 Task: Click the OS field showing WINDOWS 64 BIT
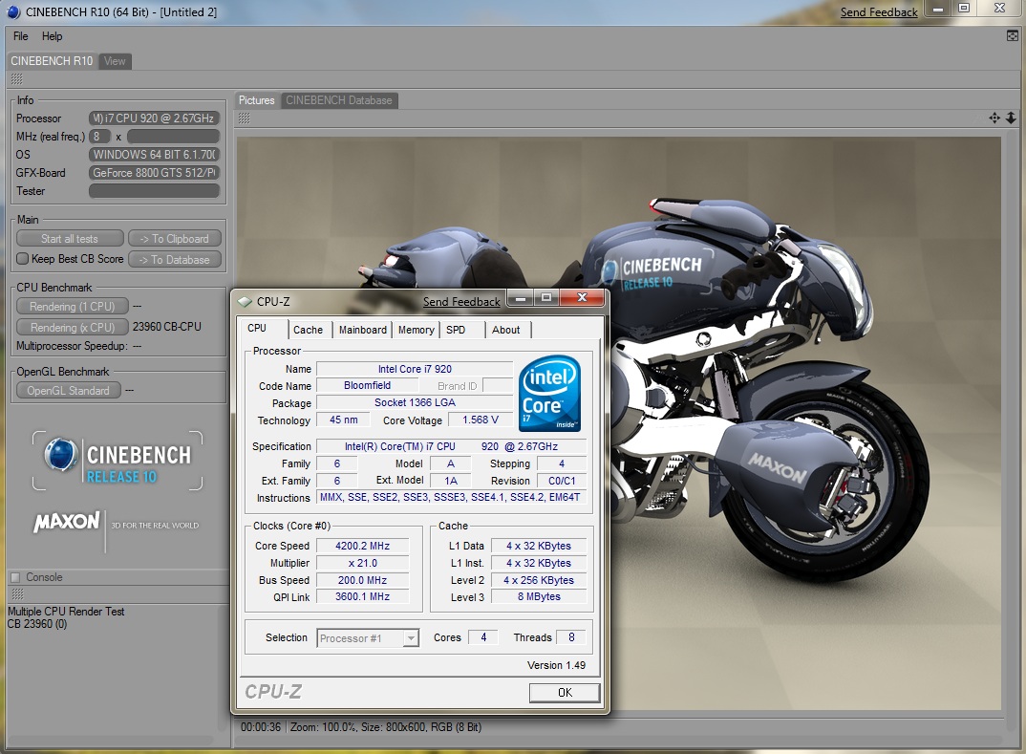(x=154, y=155)
